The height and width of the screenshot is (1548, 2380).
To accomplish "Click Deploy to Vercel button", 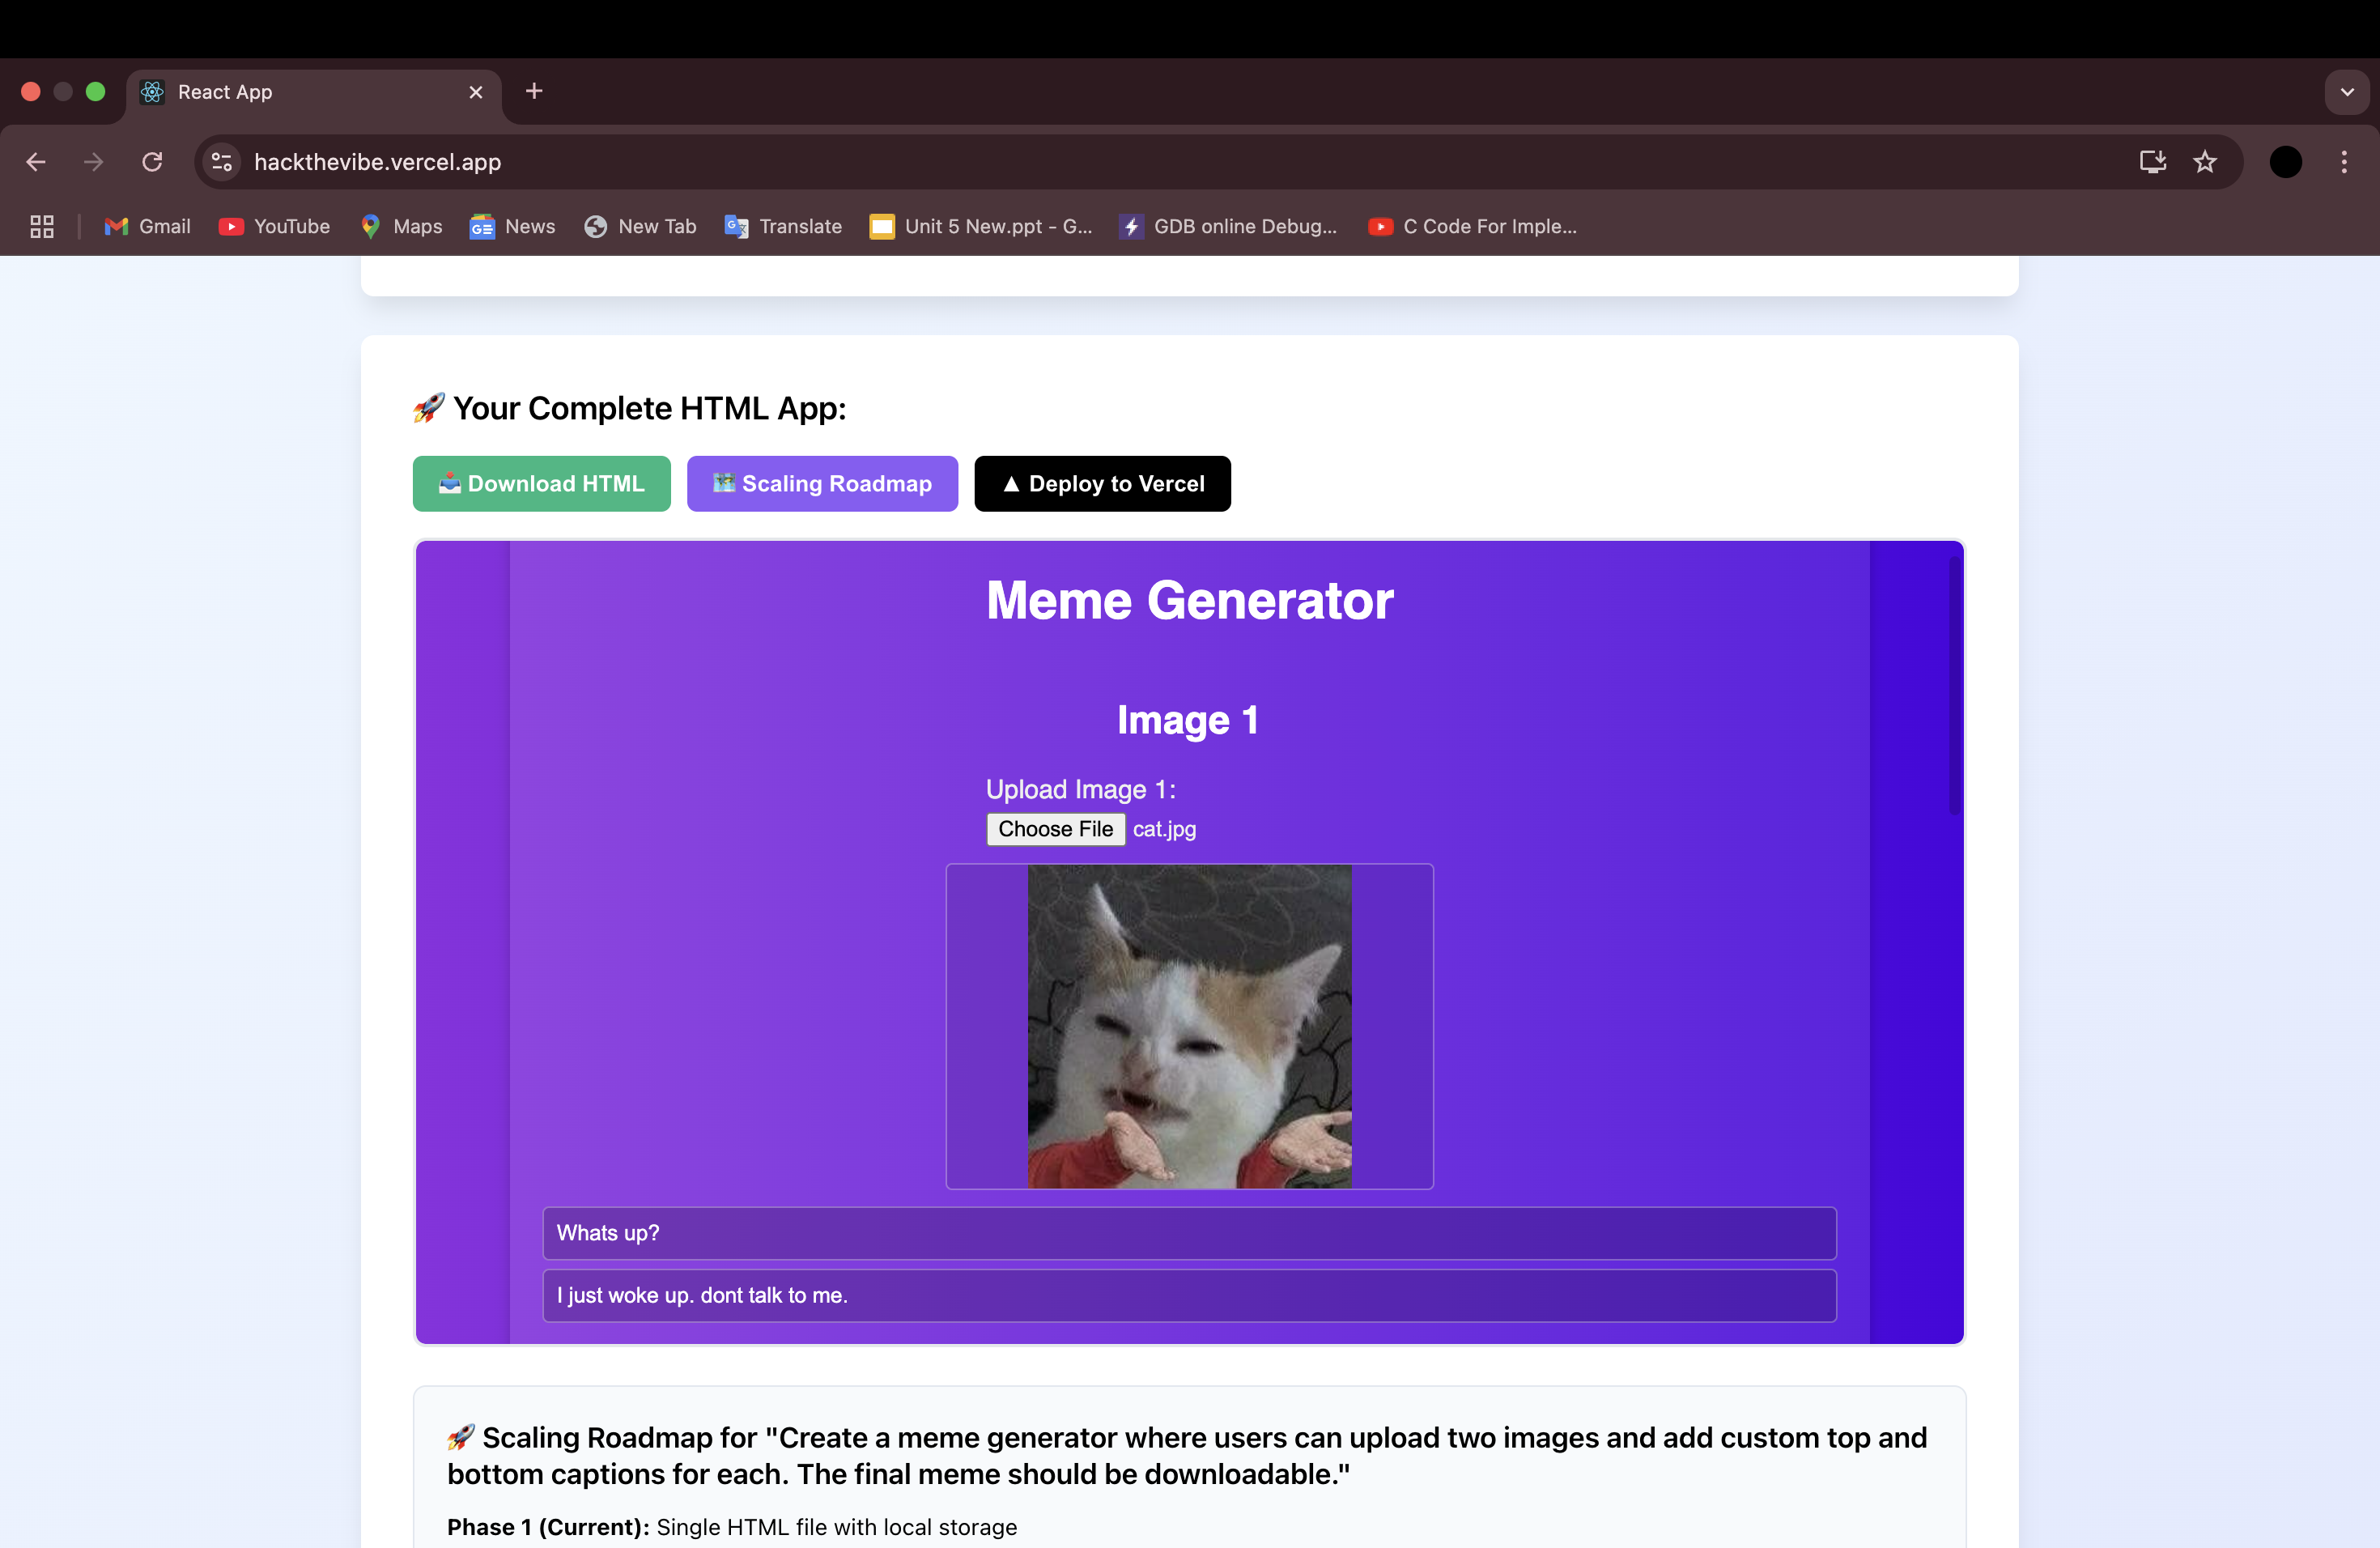I will pos(1102,484).
